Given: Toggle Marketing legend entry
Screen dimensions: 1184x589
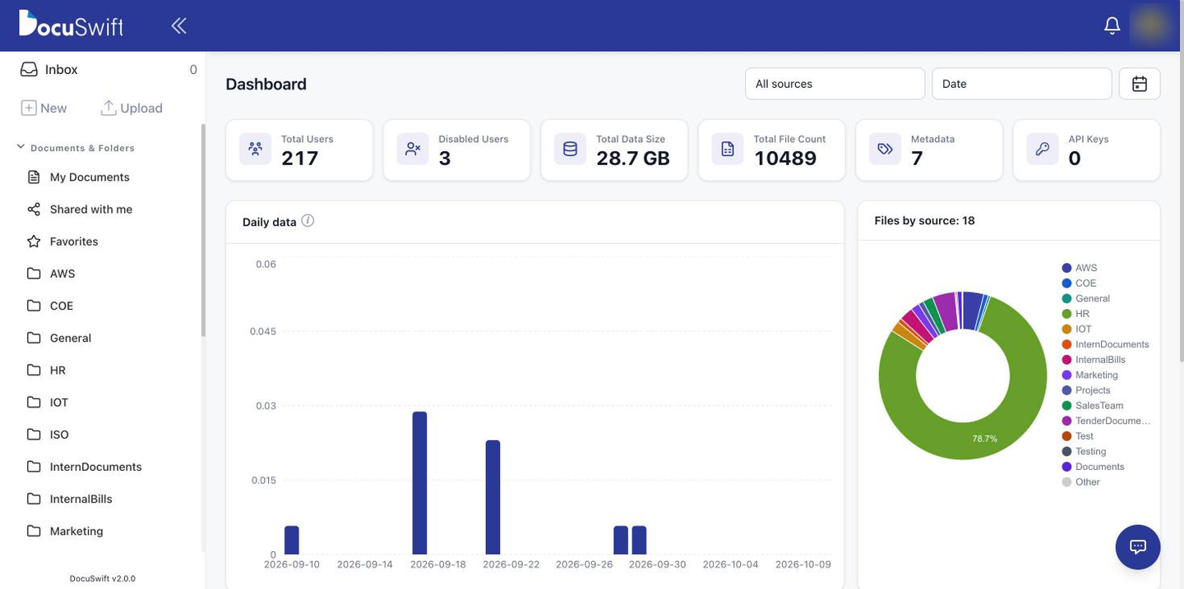Looking at the screenshot, I should [1089, 375].
